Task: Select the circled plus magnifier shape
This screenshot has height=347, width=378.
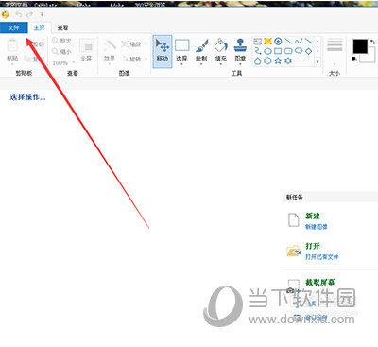Action: 278,42
